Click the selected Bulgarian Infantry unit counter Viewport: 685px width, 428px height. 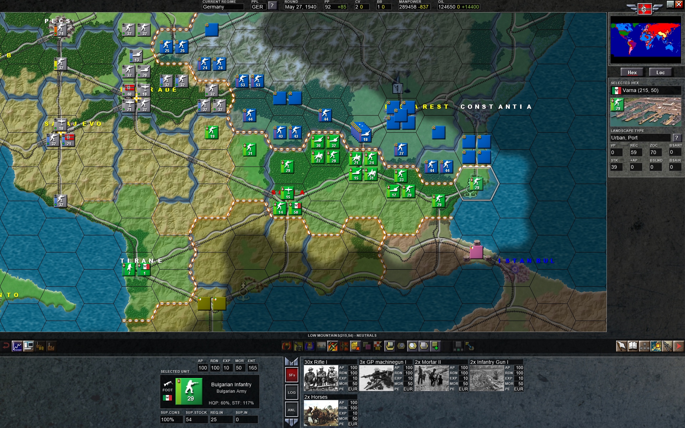tap(189, 391)
